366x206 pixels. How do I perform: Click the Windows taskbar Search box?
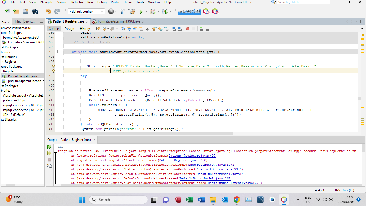click(x=118, y=200)
